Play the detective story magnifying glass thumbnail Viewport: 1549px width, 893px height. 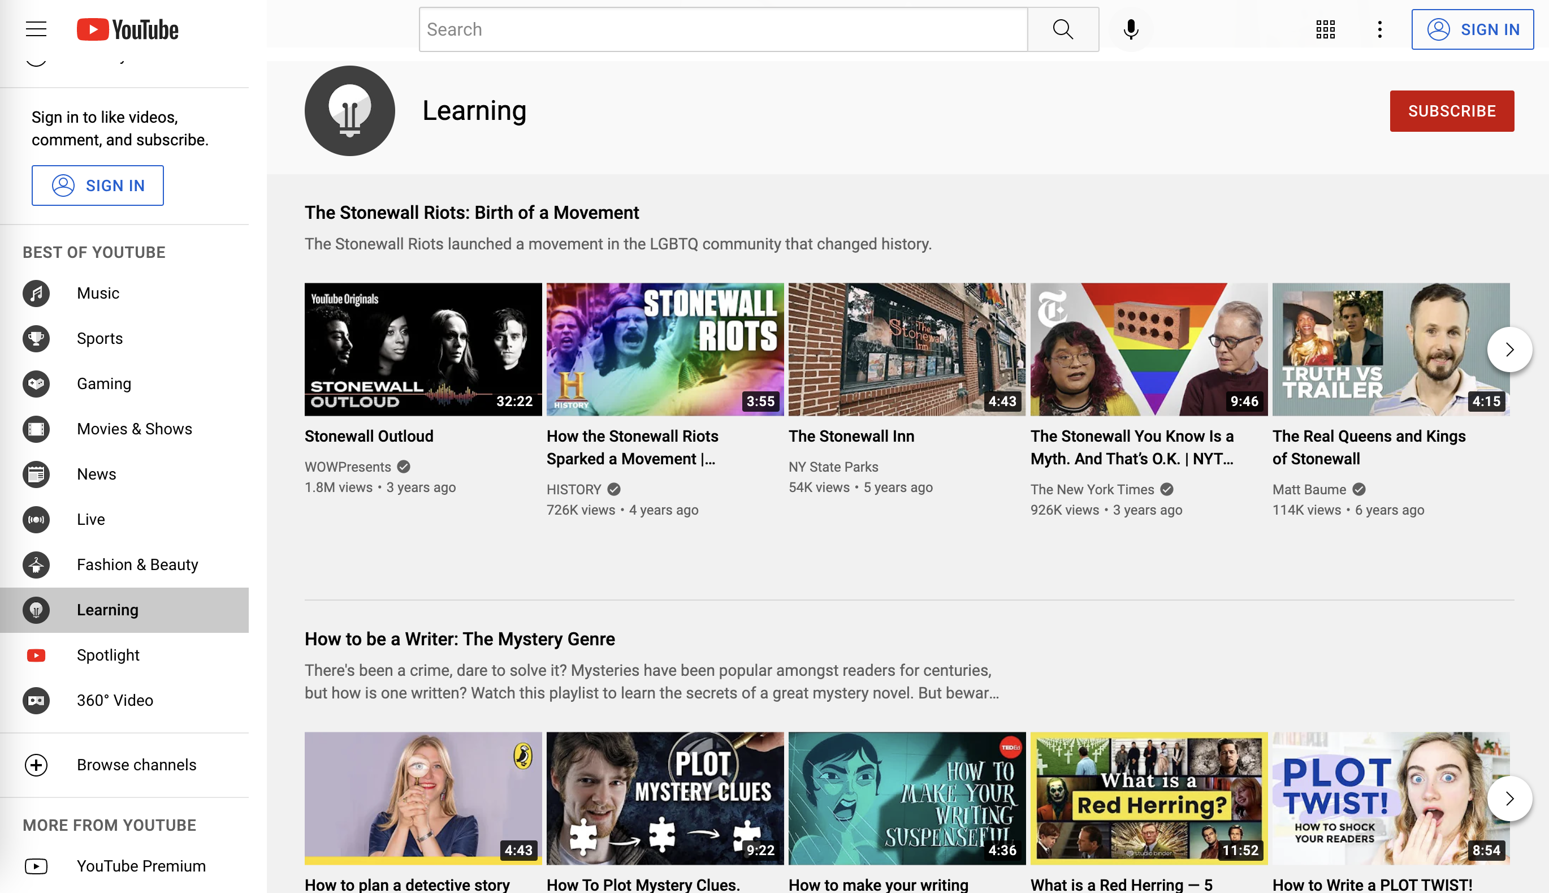pos(423,798)
